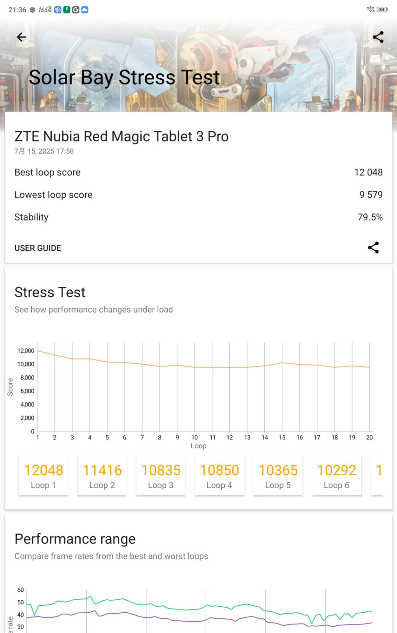Viewport: 397px width, 633px height.
Task: Tap the back arrow icon
Action: click(x=22, y=37)
